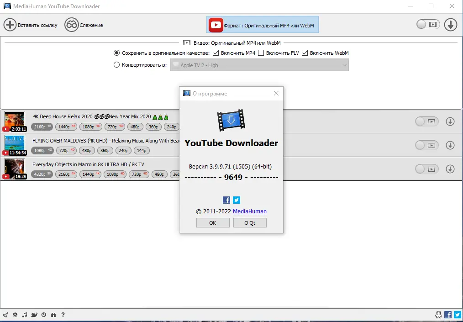Viewport: 463px width, 322px height.
Task: Click the FLYING OVER MALDIVES (4K UHD) title
Action: (106, 141)
